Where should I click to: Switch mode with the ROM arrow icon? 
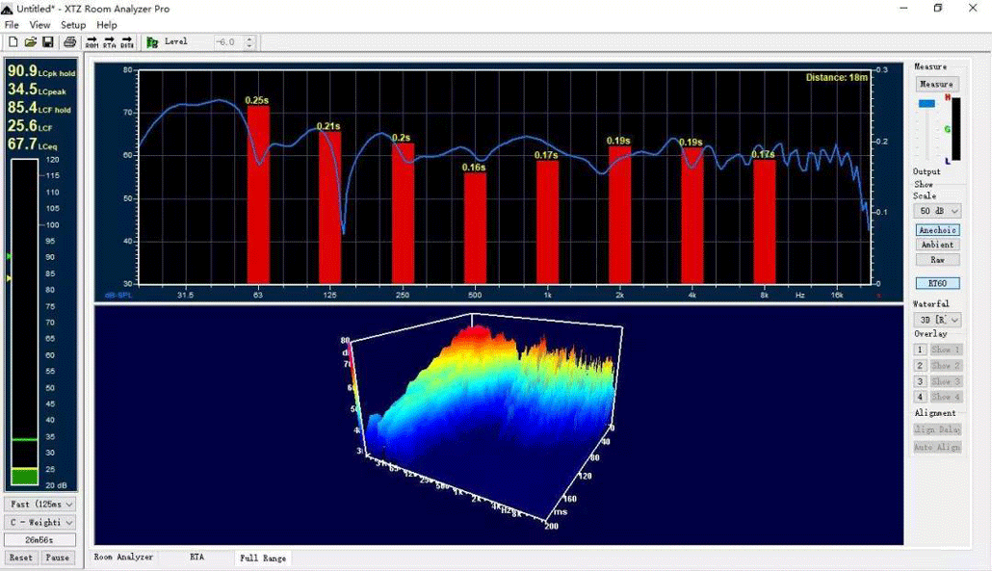click(x=92, y=42)
